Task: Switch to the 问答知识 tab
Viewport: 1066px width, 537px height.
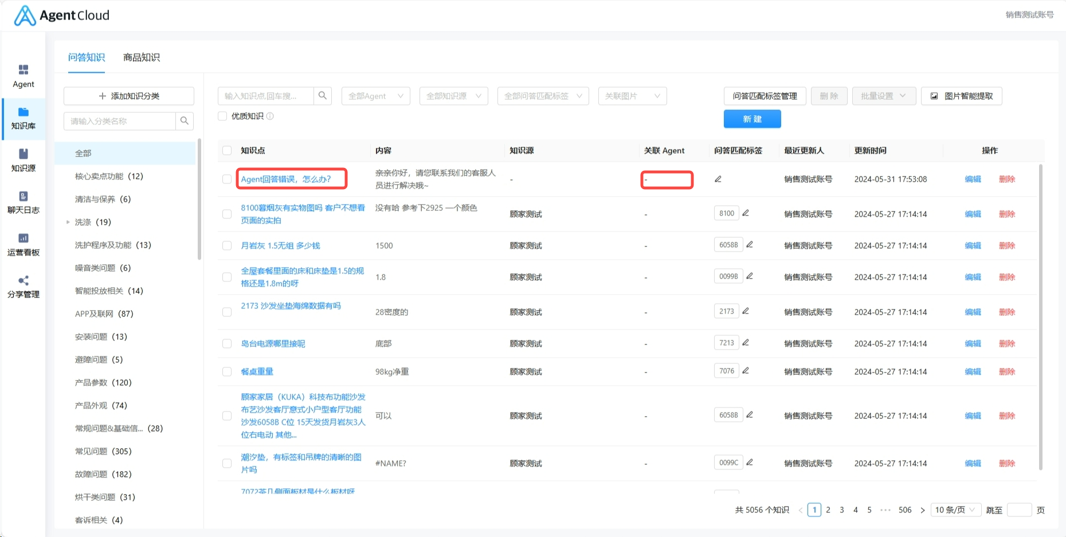Action: (87, 57)
